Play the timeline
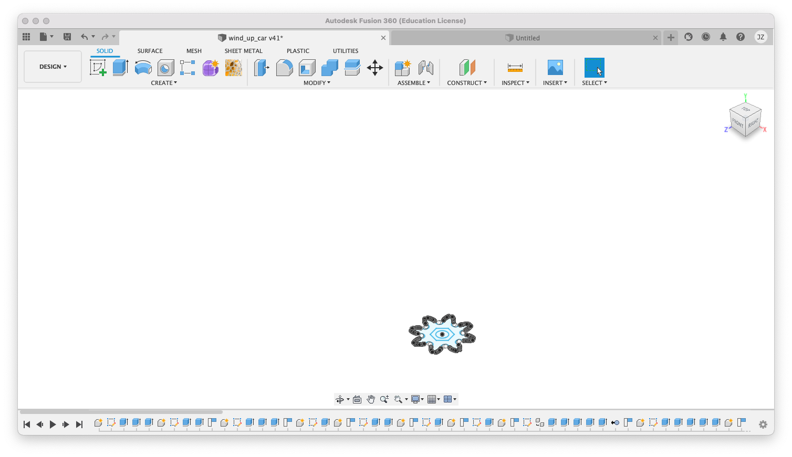Screen dimensions: 792x457 coord(53,424)
